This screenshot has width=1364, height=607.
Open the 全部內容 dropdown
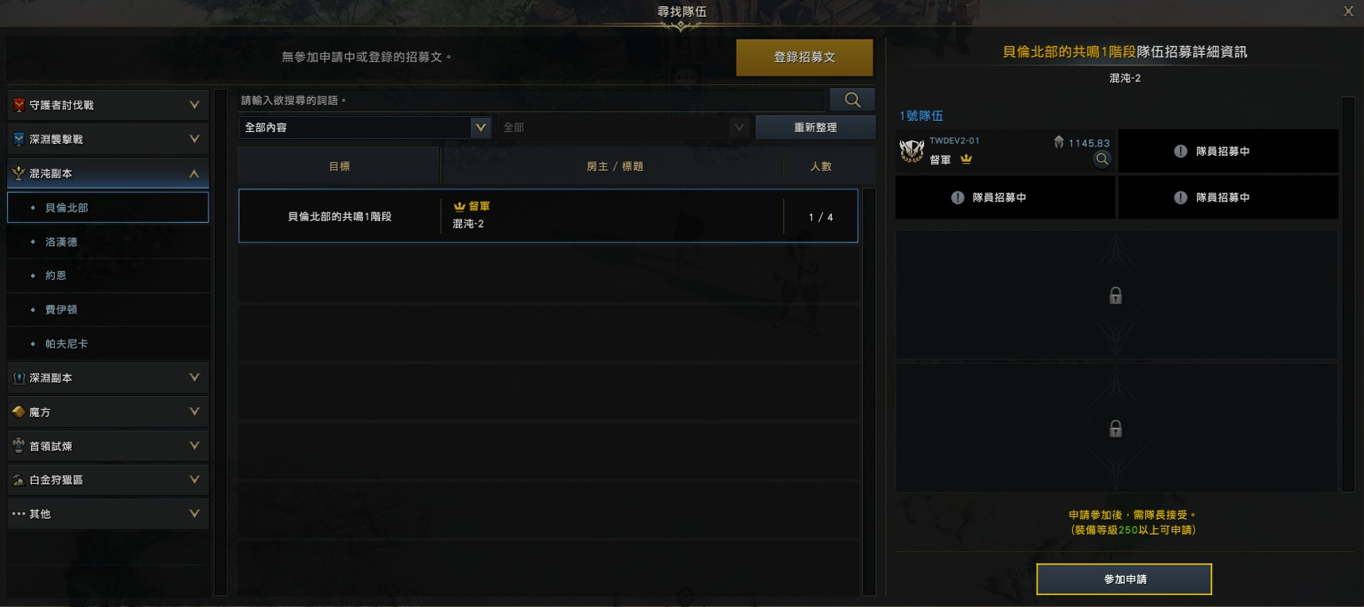365,127
